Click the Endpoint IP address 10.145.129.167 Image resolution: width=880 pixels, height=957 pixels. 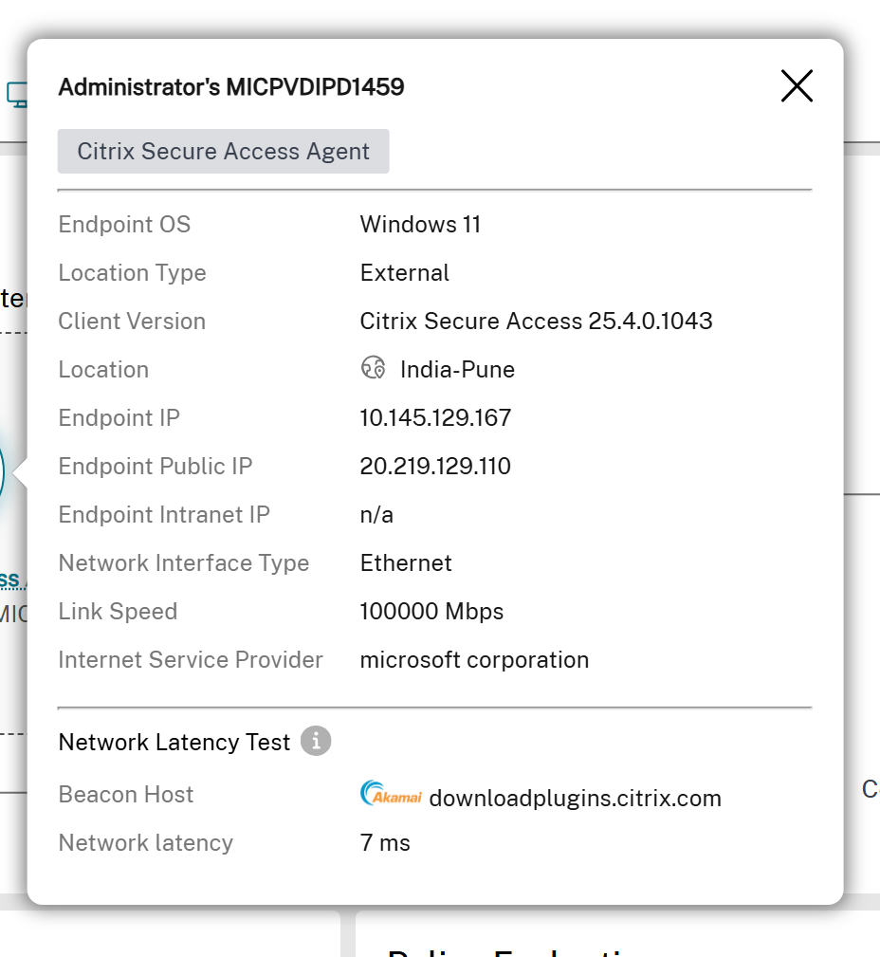click(x=435, y=417)
